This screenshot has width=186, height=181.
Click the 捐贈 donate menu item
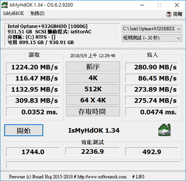pos(177,14)
